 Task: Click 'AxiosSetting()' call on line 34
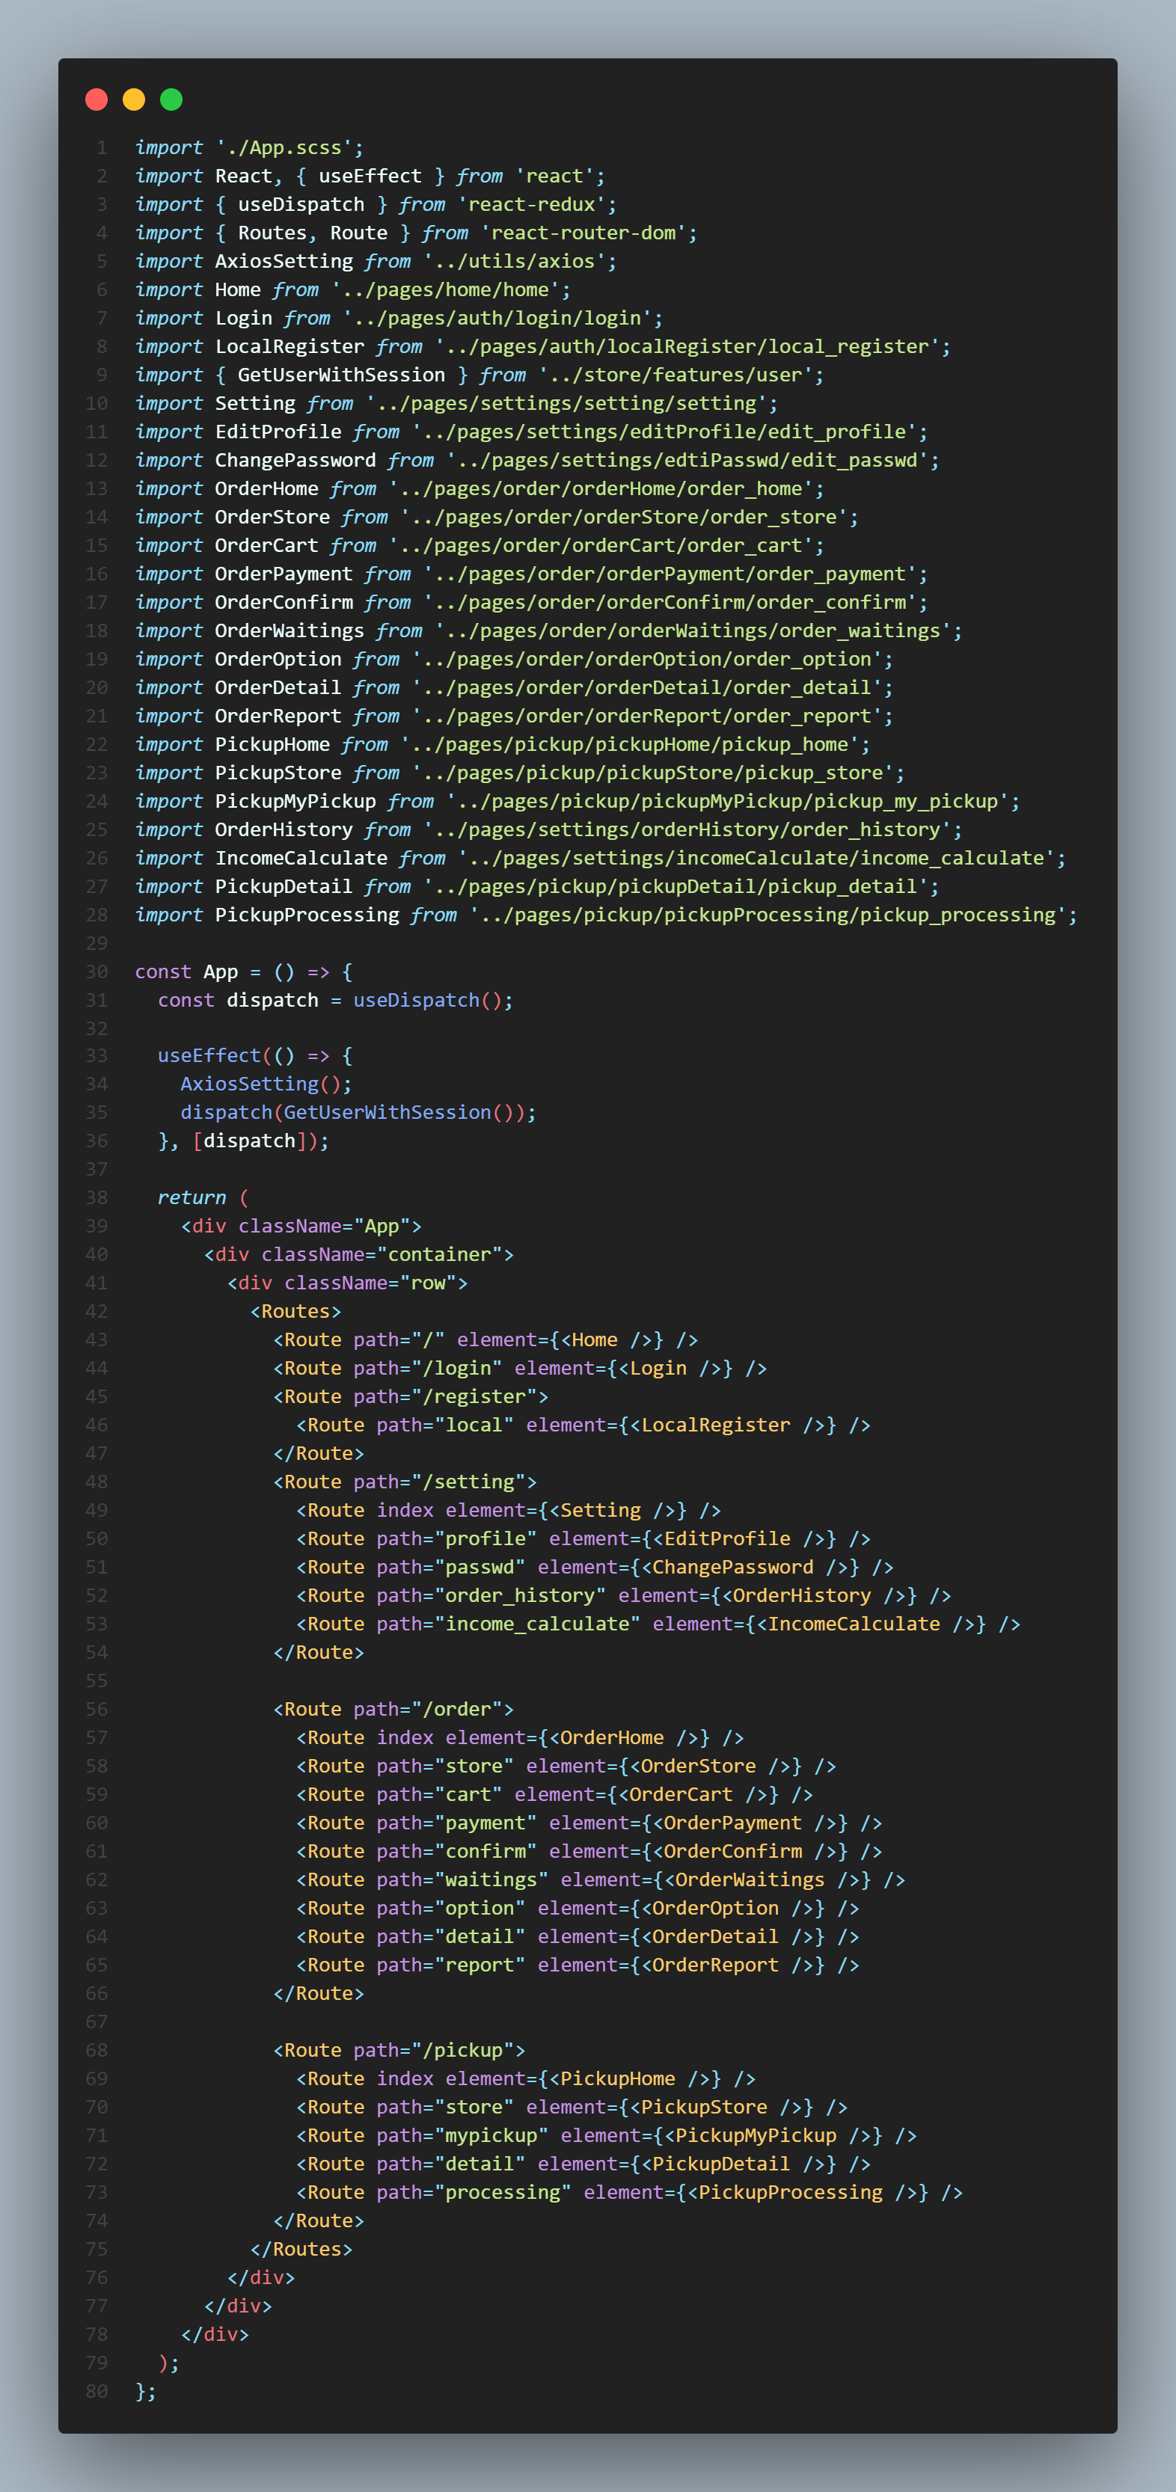(261, 1084)
